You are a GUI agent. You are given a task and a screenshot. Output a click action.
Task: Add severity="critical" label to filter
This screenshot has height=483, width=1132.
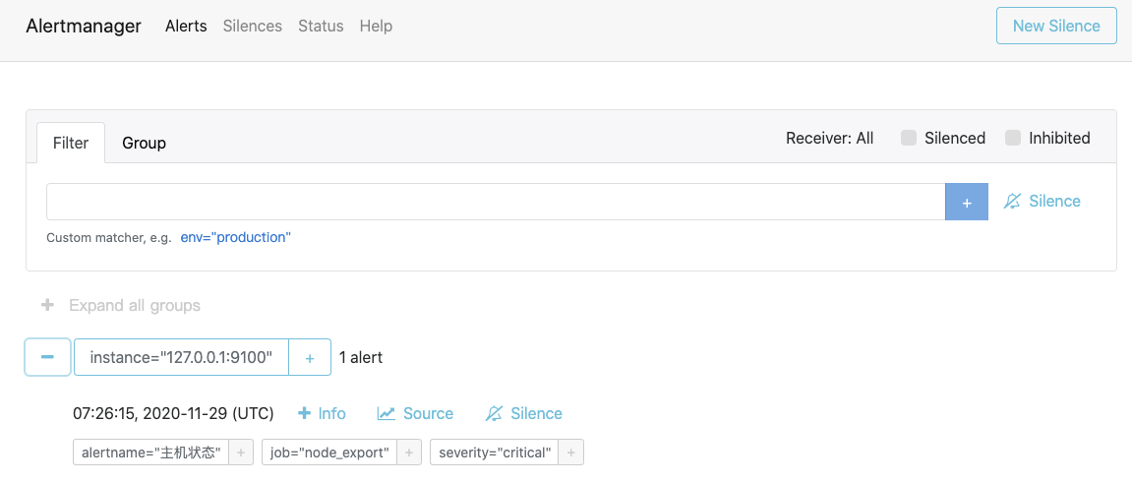(x=571, y=453)
